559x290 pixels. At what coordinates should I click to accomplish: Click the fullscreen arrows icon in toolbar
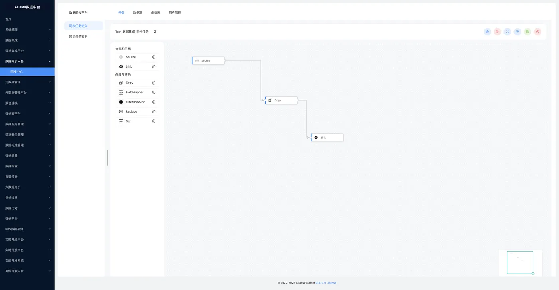507,32
